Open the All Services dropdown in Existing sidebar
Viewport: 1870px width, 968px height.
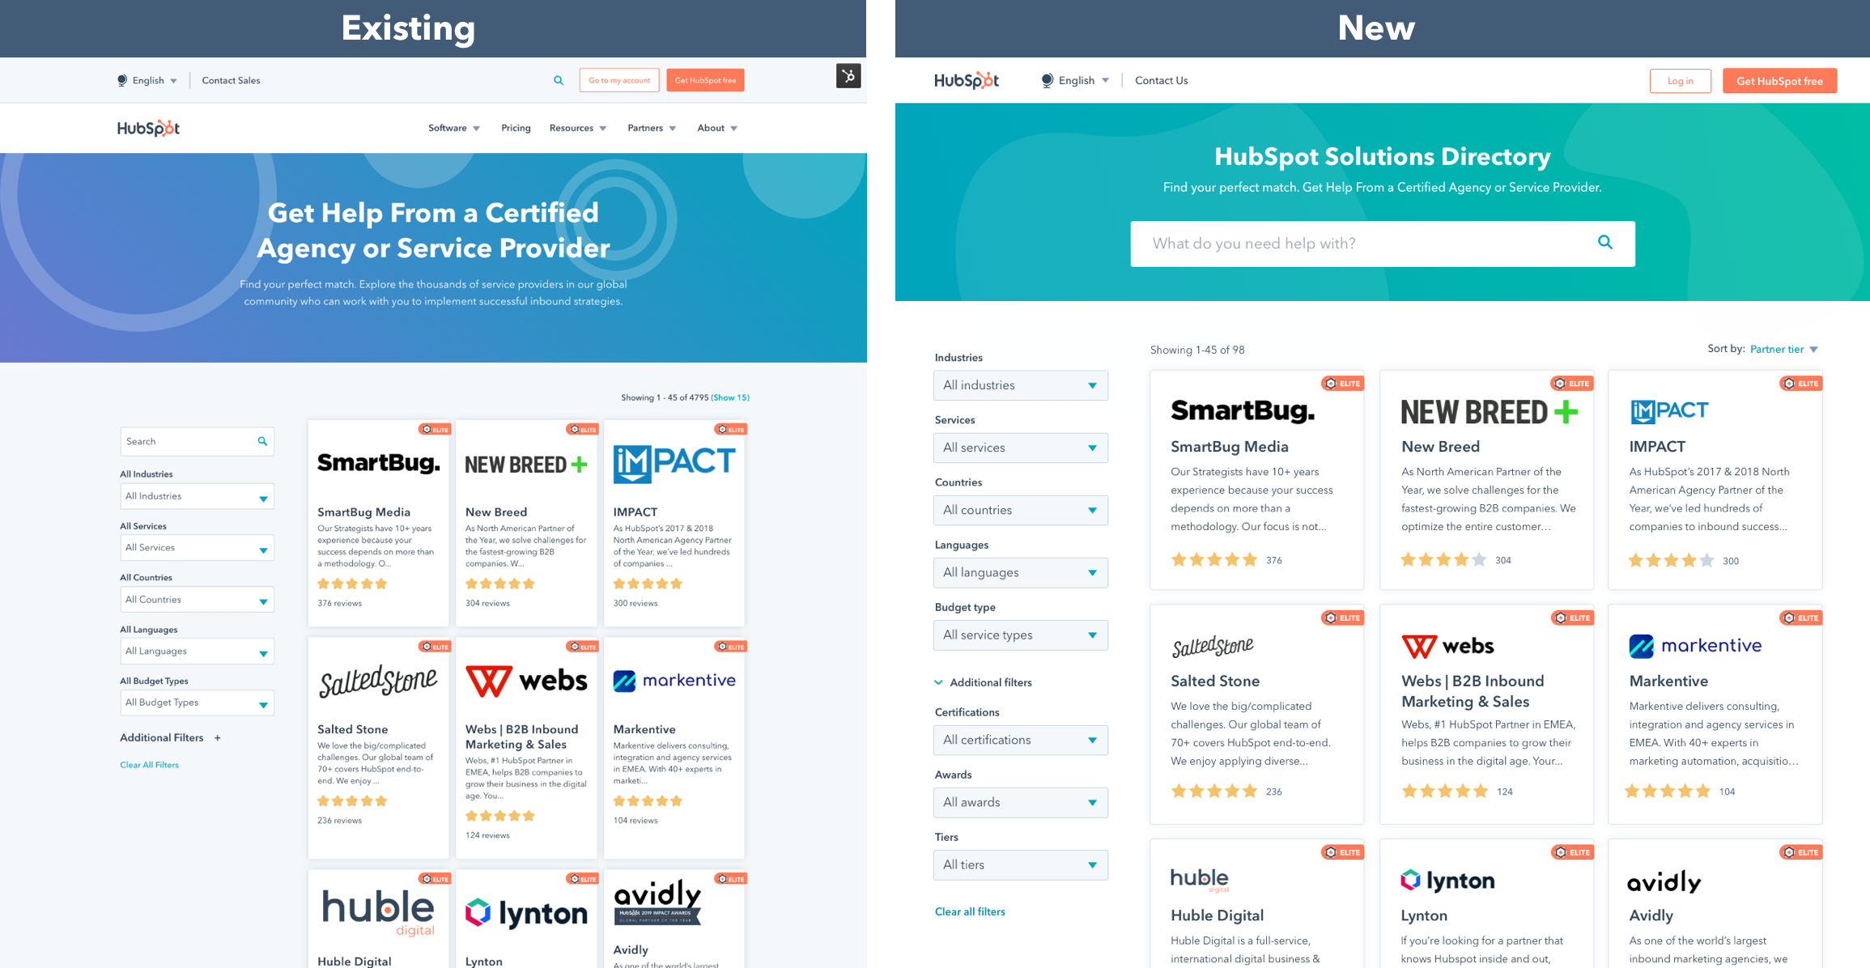coord(197,548)
